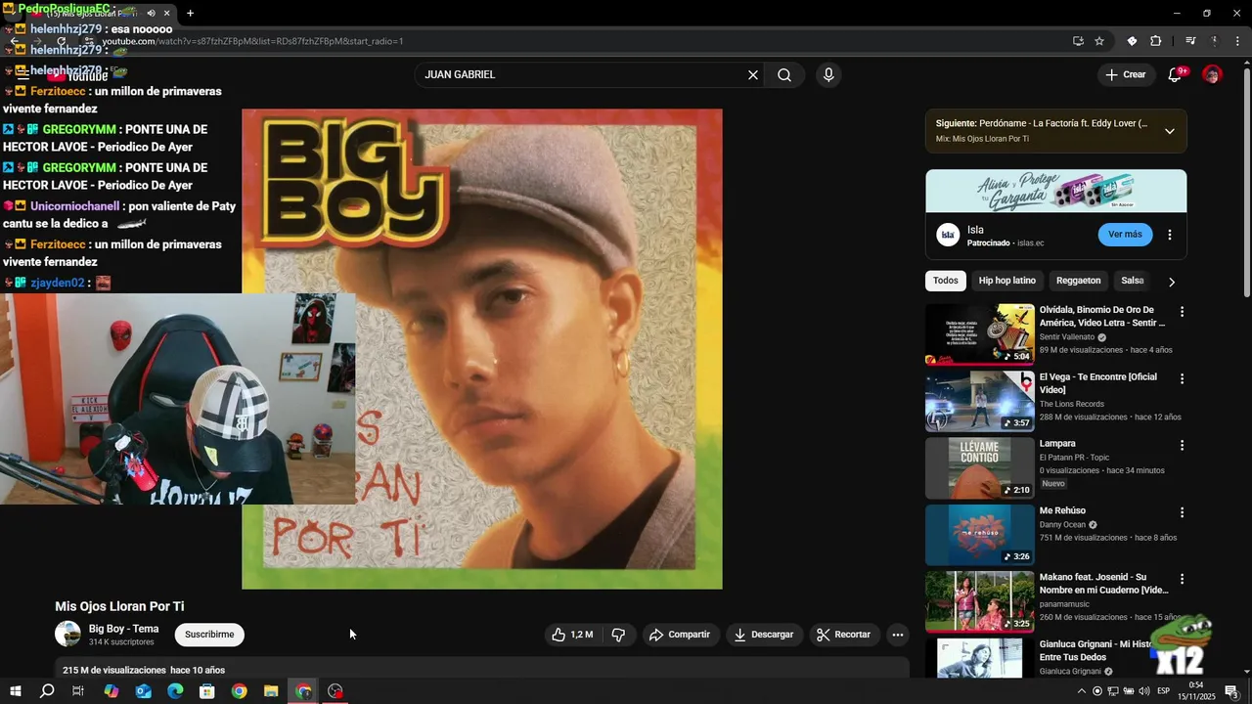Image resolution: width=1252 pixels, height=704 pixels.
Task: Start voice search with the microphone
Action: [828, 75]
